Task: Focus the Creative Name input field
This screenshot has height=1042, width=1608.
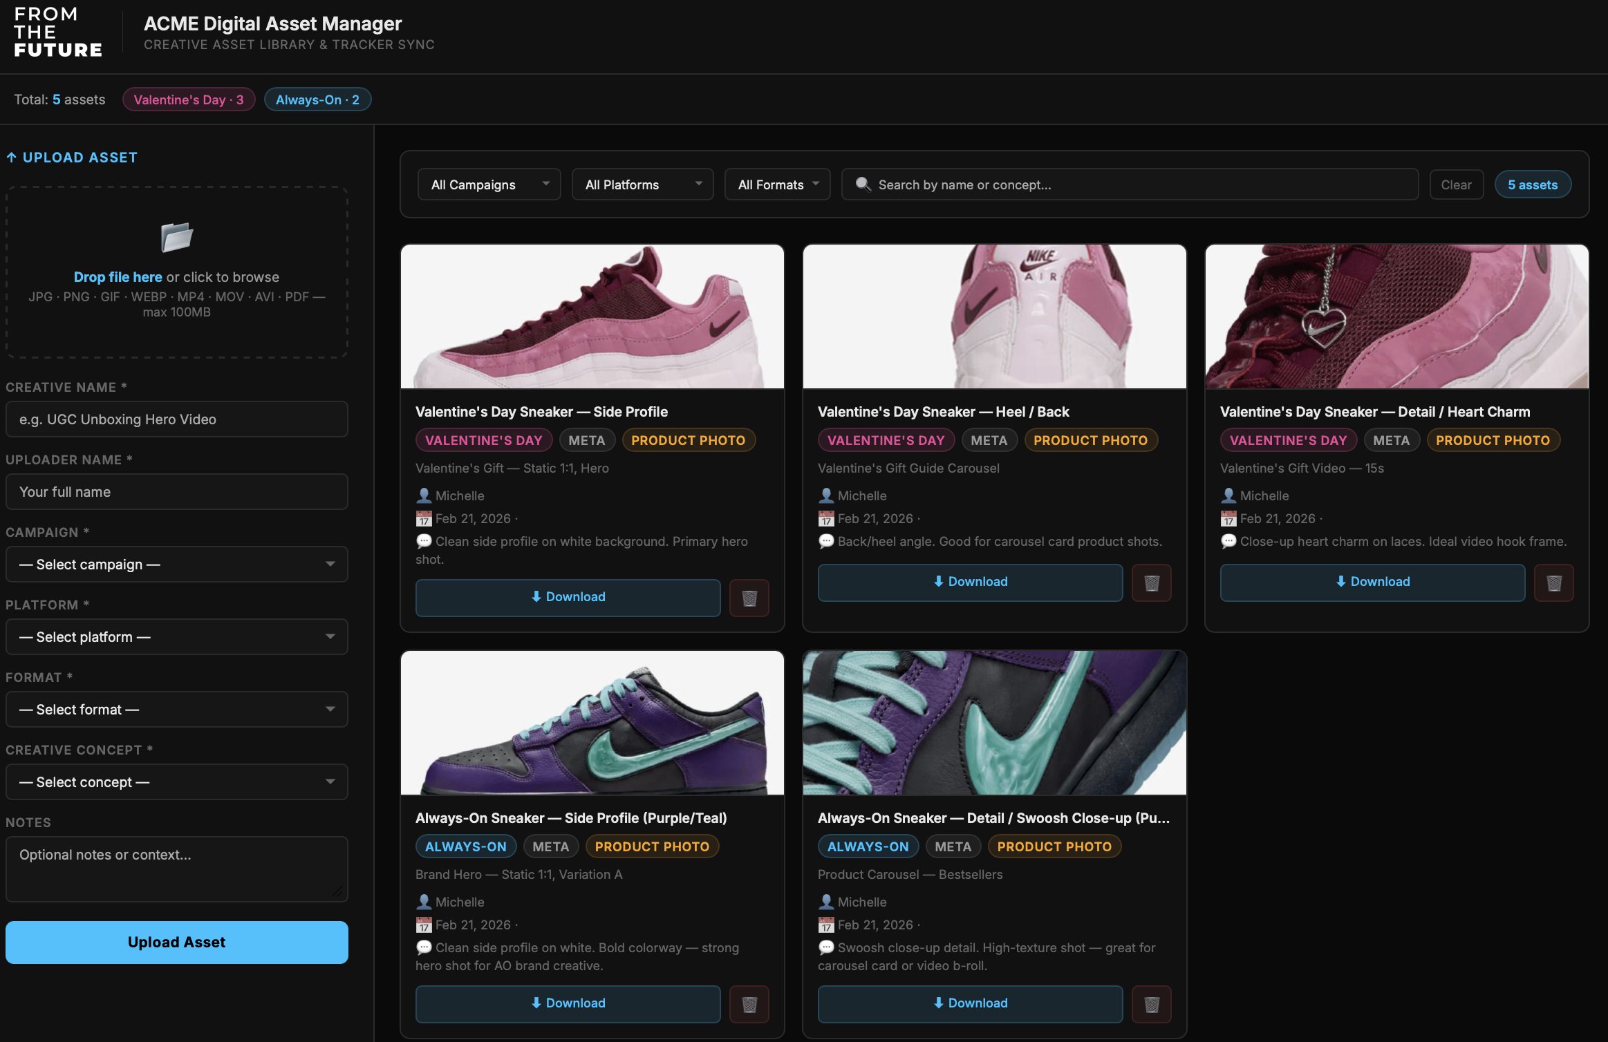Action: 177,419
